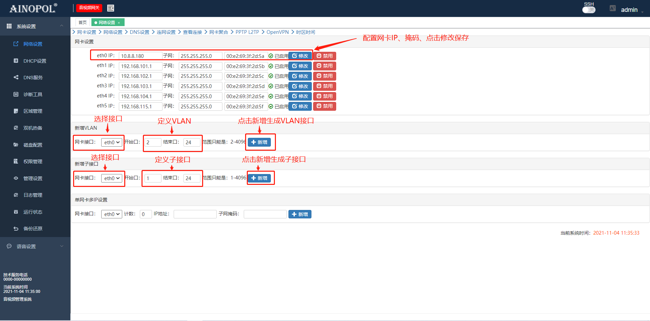
Task: Toggle the SSH switch
Action: point(589,10)
